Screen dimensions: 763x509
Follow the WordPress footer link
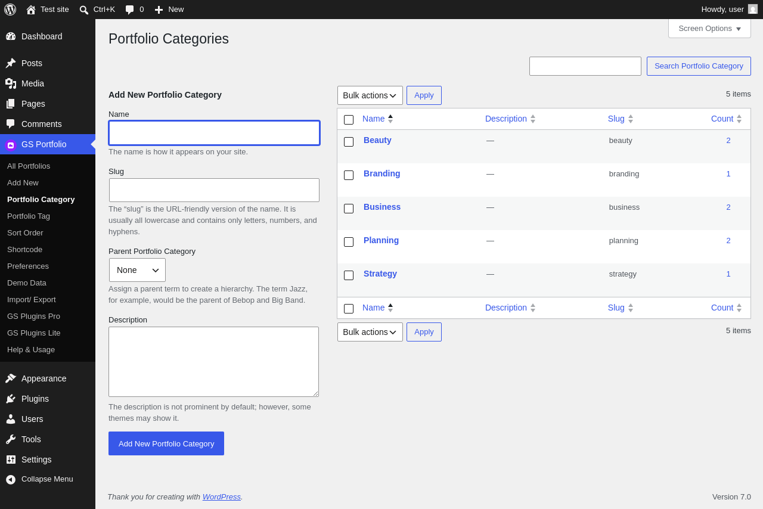point(222,496)
